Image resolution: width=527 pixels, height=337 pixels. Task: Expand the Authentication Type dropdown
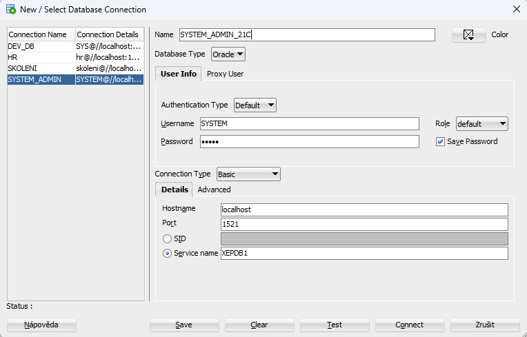[255, 105]
